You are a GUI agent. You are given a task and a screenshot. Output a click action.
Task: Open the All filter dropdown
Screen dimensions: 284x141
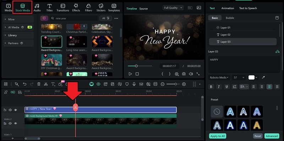pyautogui.click(x=105, y=18)
